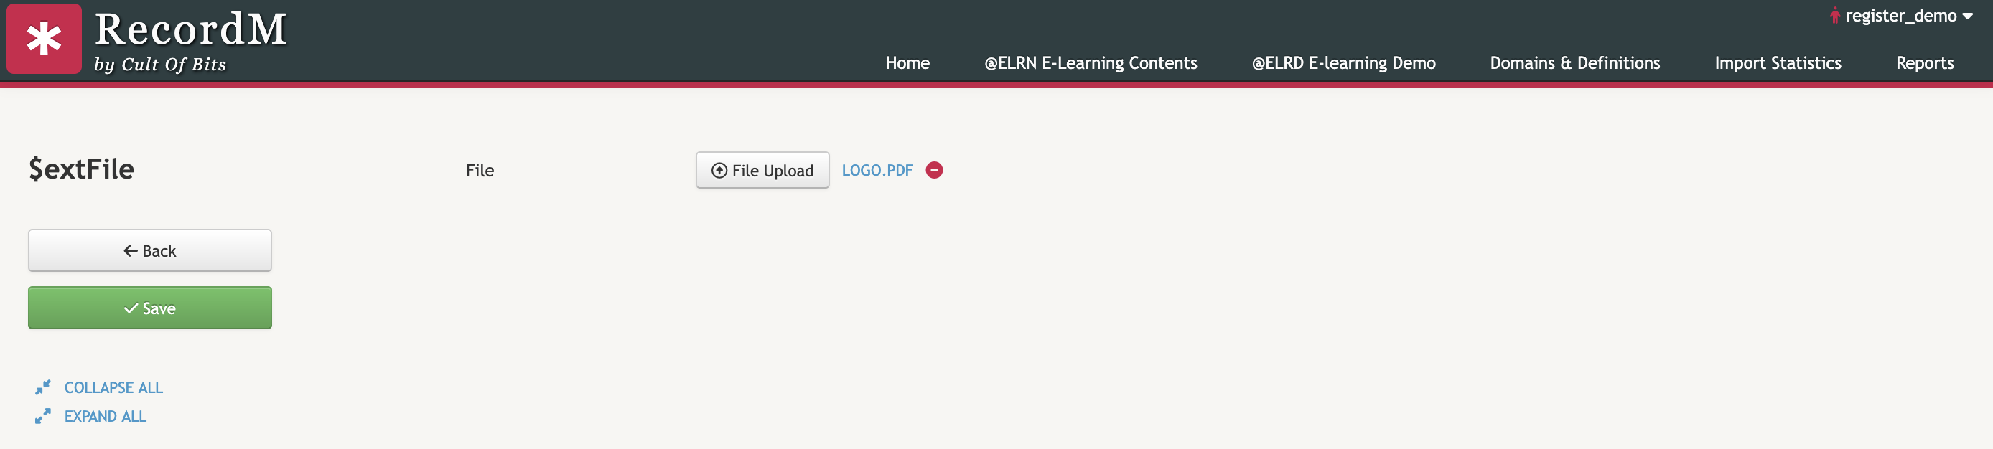This screenshot has width=1993, height=449.
Task: Click the expand arrows icon beside EXPAND ALL
Action: tap(42, 417)
